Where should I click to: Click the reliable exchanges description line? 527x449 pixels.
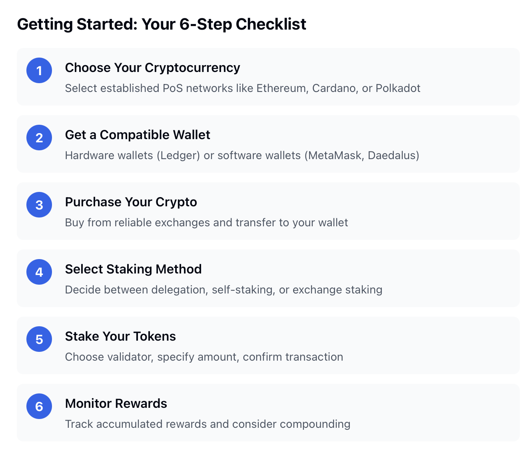(206, 222)
